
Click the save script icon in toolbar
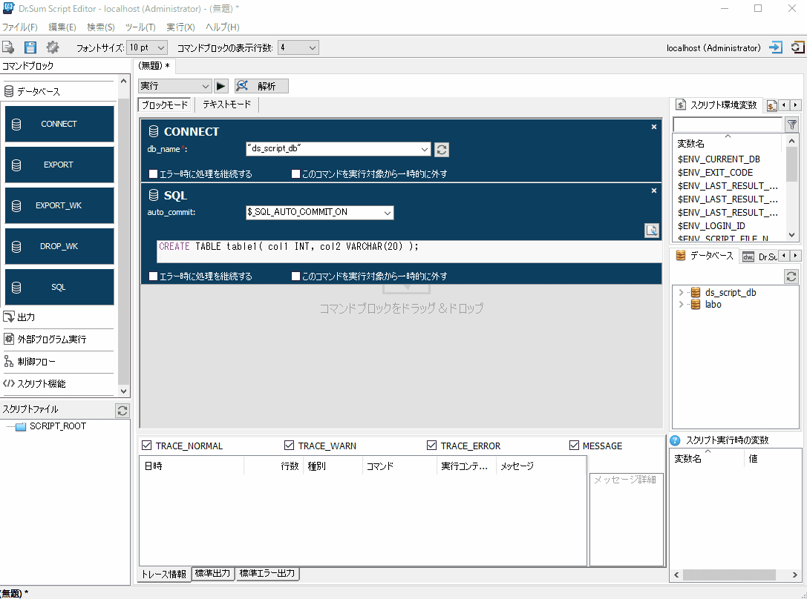coord(30,47)
